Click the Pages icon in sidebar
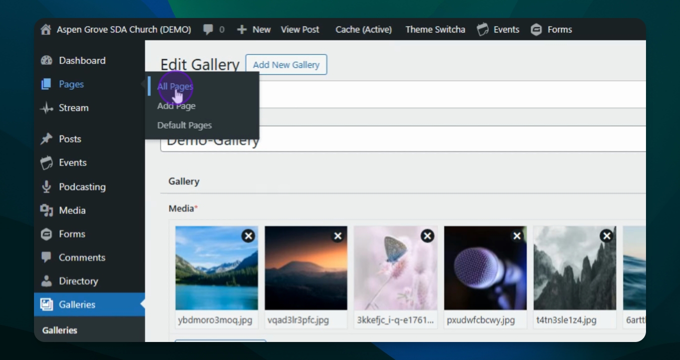Image resolution: width=680 pixels, height=360 pixels. tap(46, 84)
